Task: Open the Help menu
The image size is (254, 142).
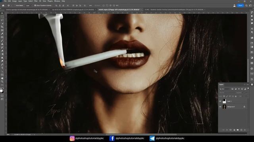Action: pyautogui.click(x=63, y=1)
